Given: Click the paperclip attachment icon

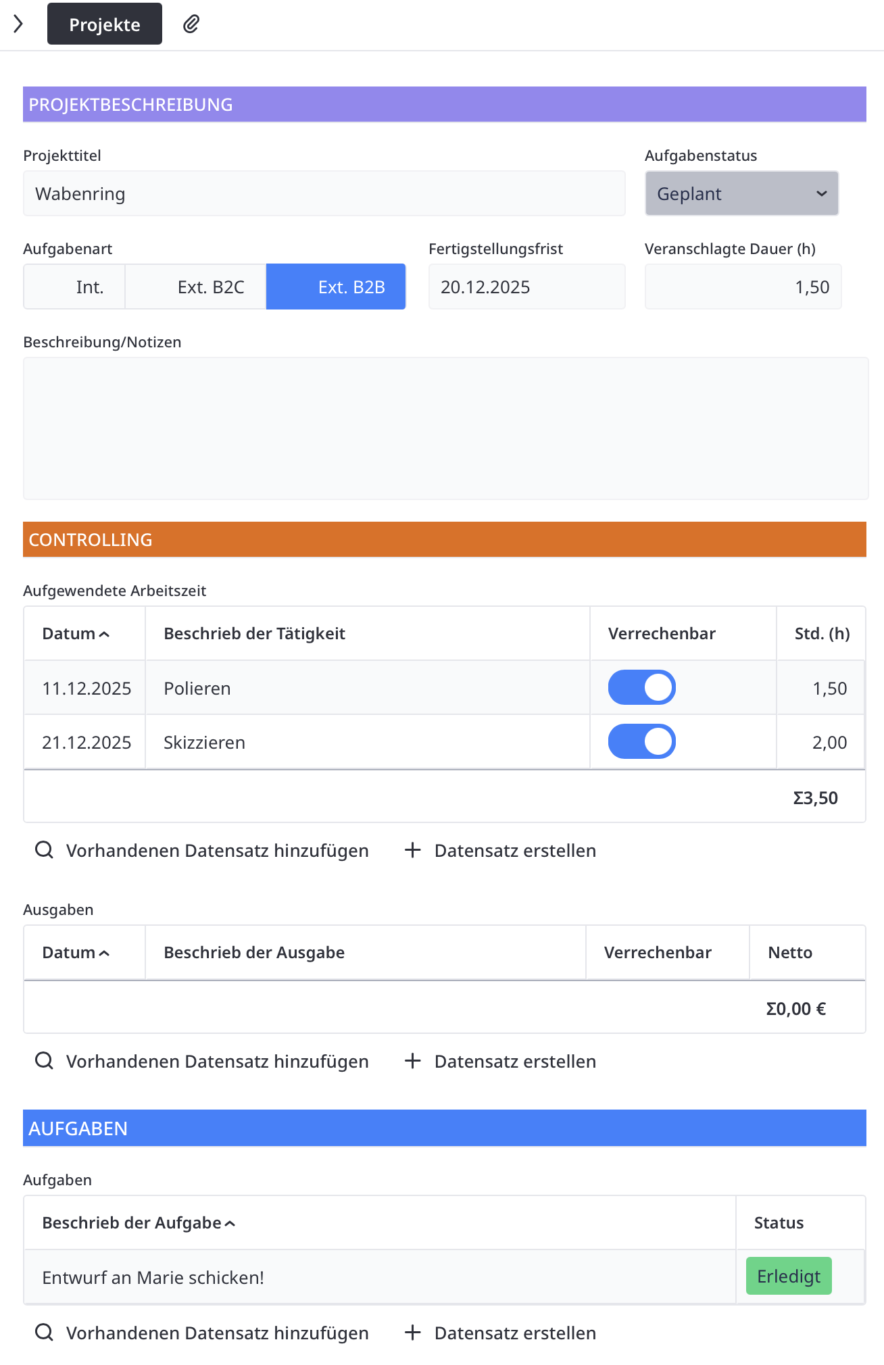Looking at the screenshot, I should pyautogui.click(x=191, y=24).
